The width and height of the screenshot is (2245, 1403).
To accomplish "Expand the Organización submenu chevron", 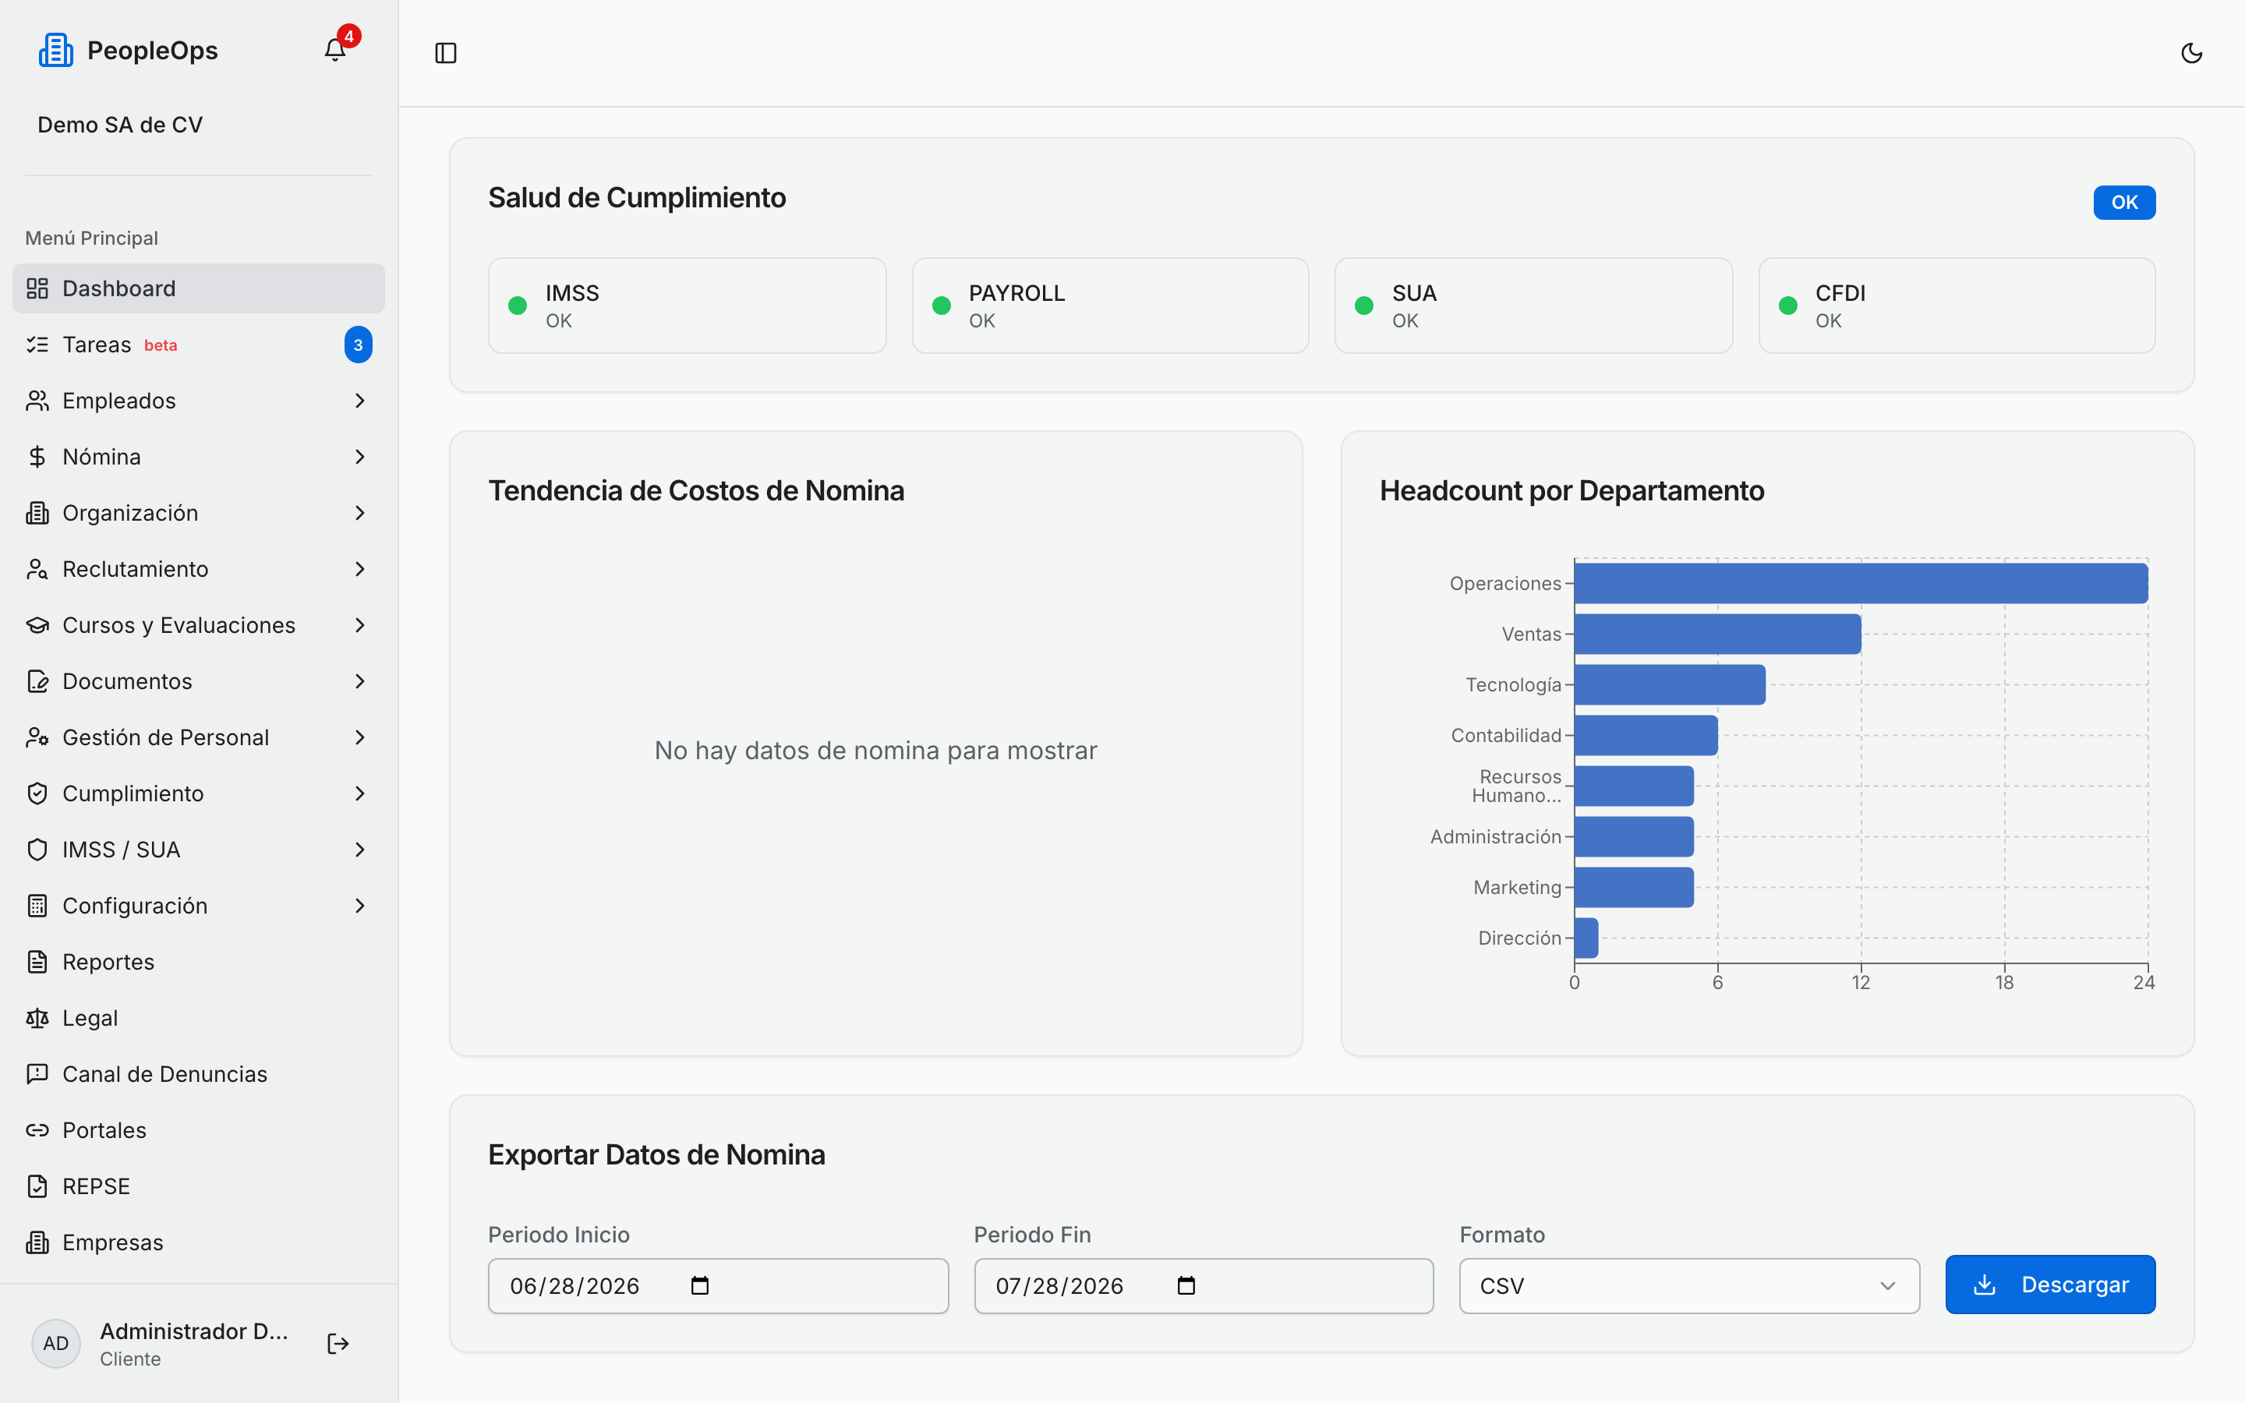I will pos(360,513).
